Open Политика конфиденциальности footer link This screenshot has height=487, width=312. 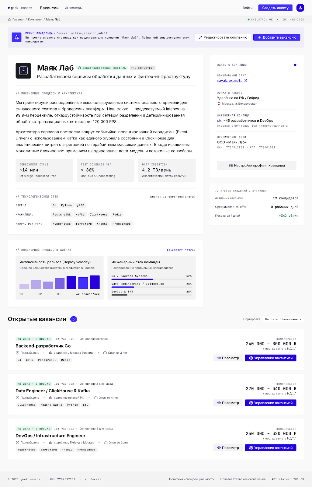pyautogui.click(x=192, y=479)
